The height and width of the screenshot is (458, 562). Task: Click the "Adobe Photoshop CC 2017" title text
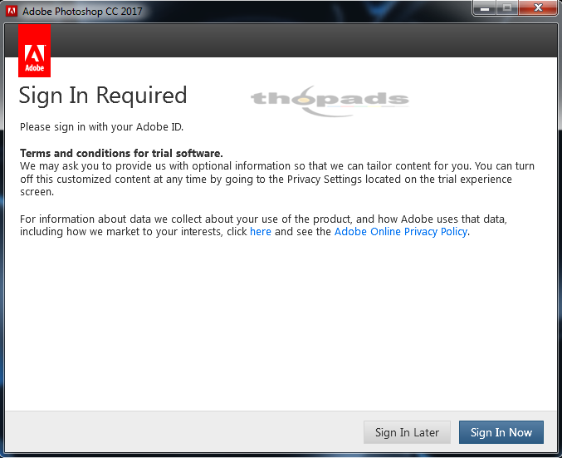coord(82,12)
